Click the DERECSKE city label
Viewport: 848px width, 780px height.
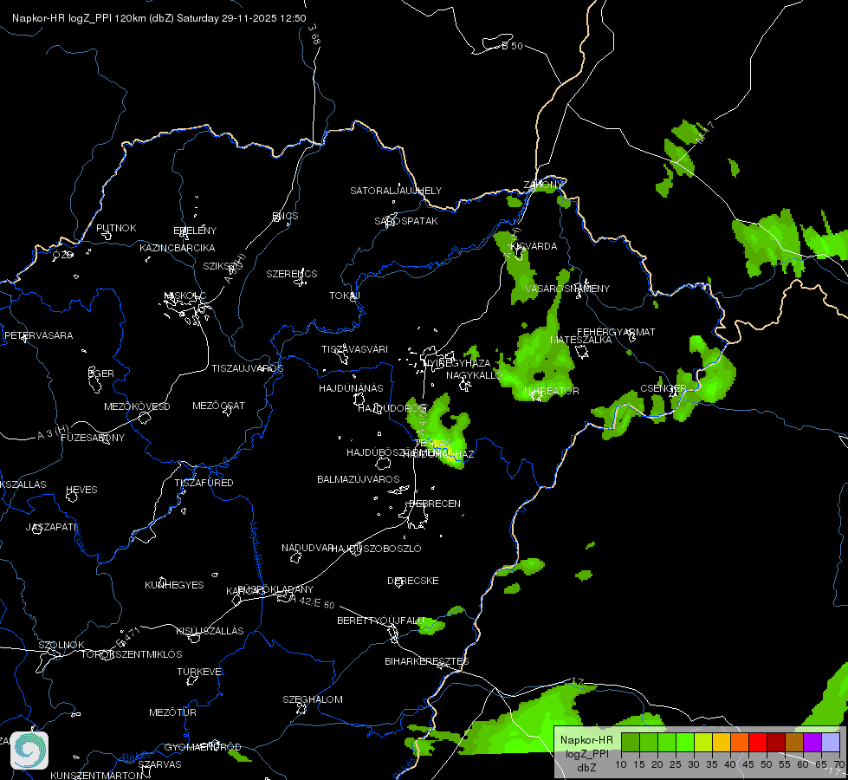(412, 581)
